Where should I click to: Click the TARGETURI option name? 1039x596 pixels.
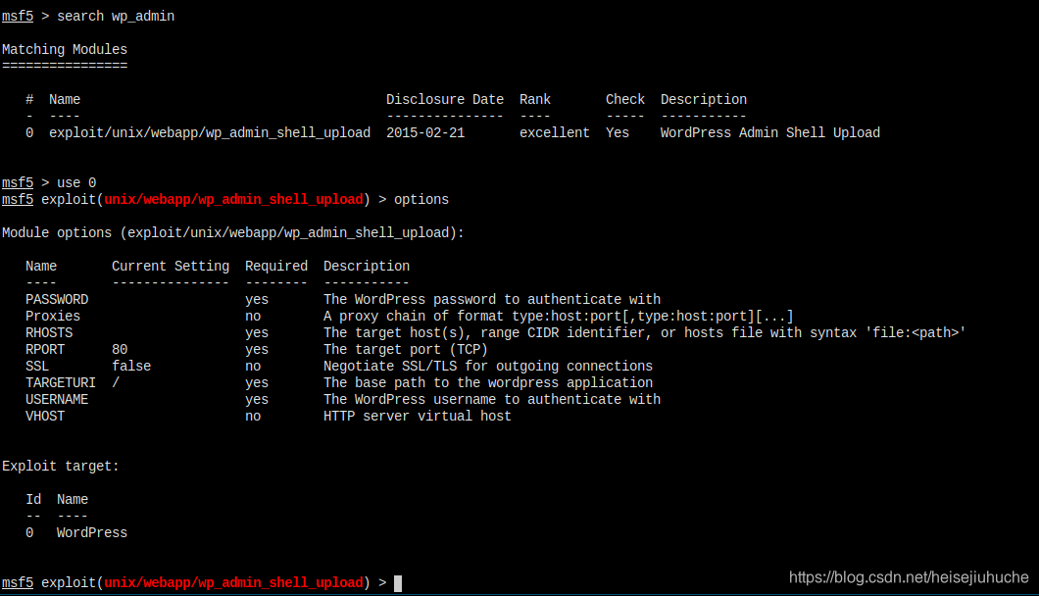pyautogui.click(x=61, y=382)
